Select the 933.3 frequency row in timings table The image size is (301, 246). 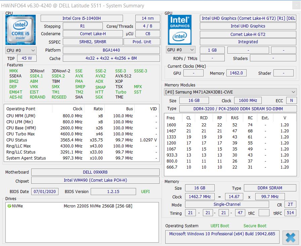[x=230, y=155]
